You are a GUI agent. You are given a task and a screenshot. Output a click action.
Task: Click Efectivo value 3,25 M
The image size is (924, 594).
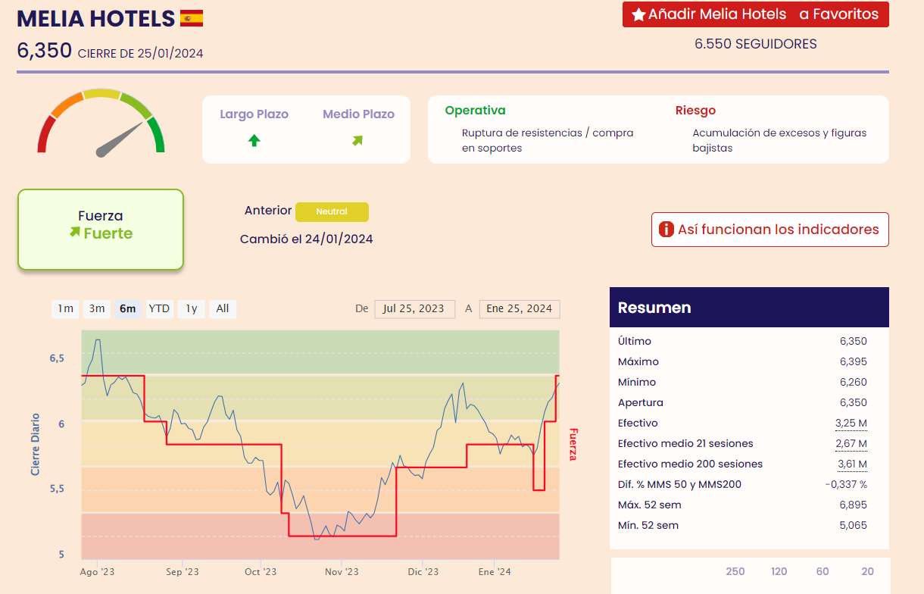click(851, 423)
